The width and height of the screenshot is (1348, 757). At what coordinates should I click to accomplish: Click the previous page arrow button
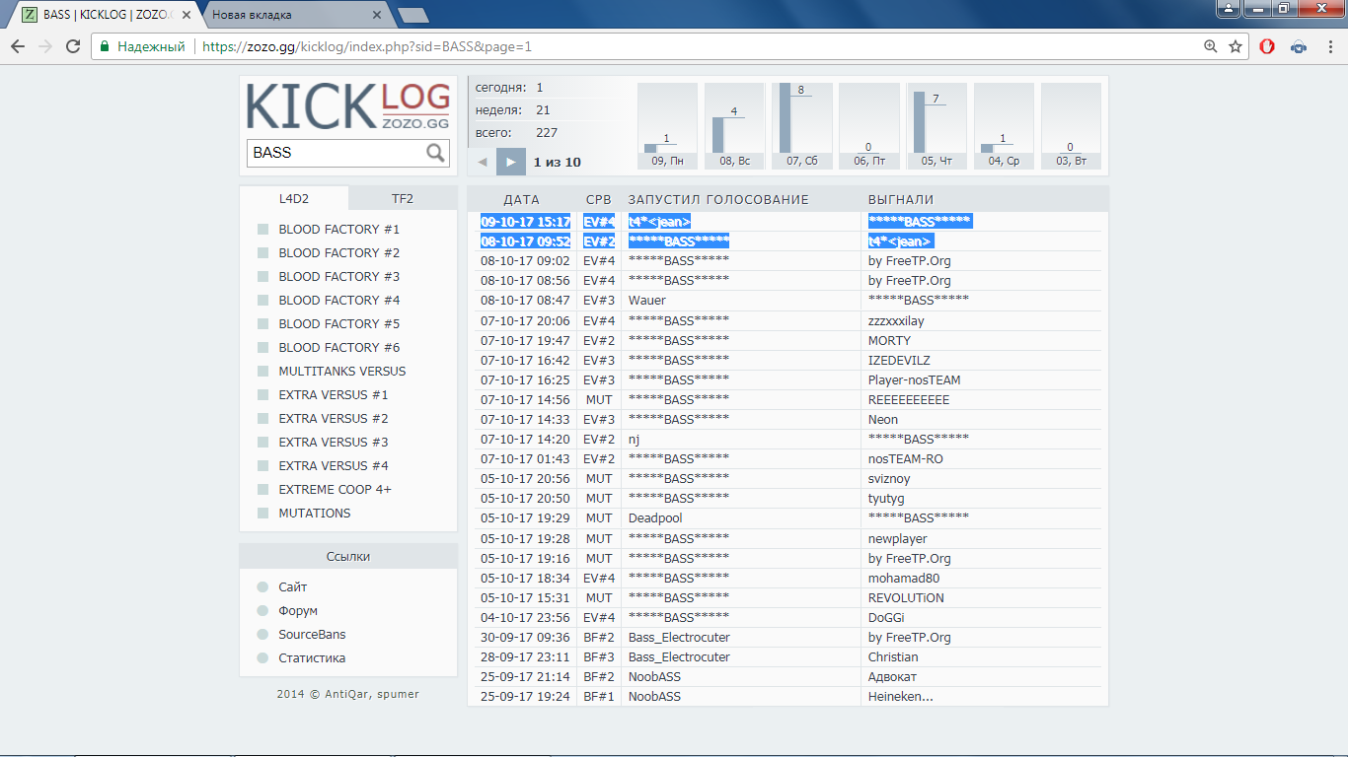coord(483,162)
